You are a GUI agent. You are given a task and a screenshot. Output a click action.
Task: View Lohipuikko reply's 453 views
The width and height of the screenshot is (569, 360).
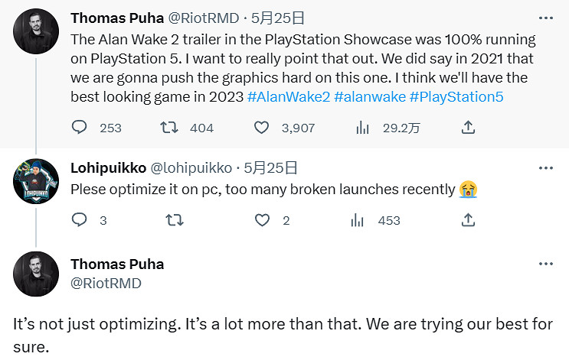(x=358, y=220)
